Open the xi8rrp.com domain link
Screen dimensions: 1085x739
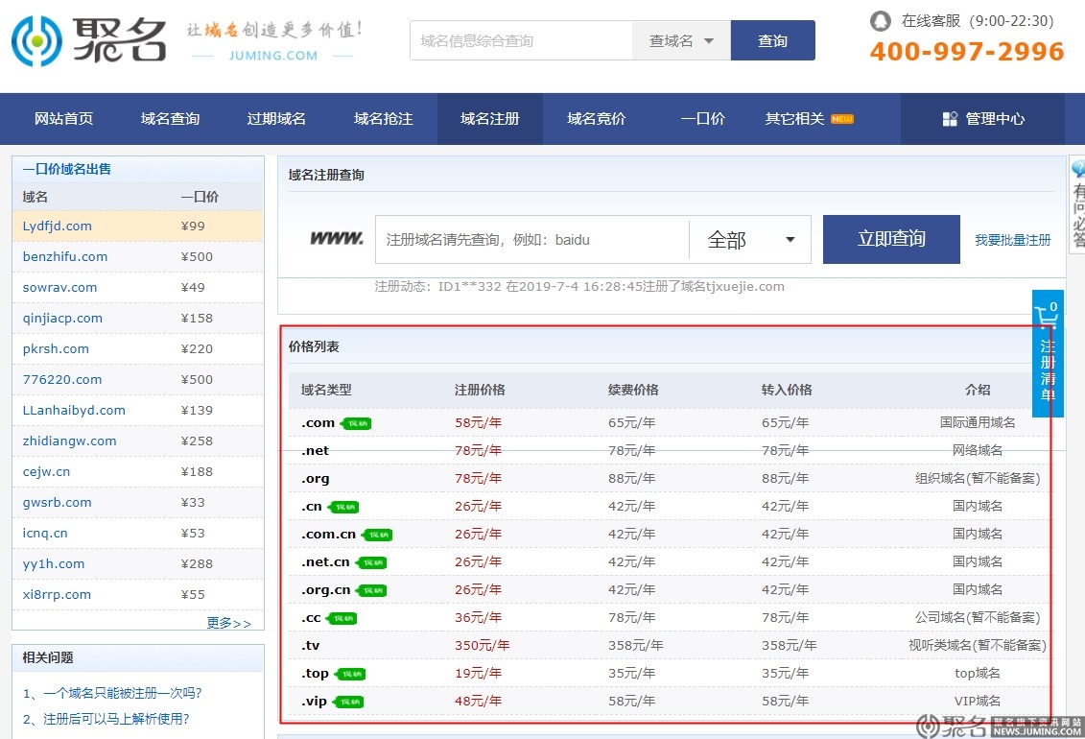click(57, 594)
